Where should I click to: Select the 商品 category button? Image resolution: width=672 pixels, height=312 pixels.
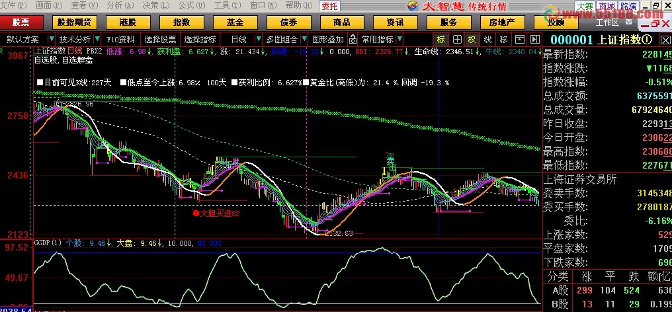pyautogui.click(x=341, y=22)
